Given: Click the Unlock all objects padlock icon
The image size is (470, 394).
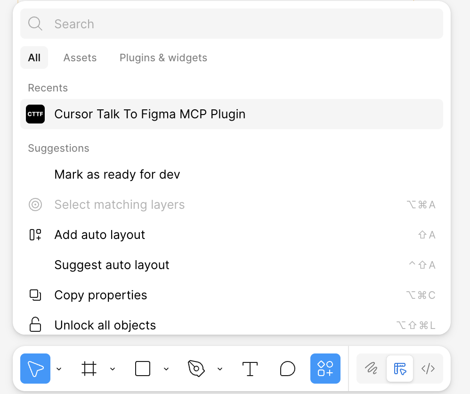Looking at the screenshot, I should [x=35, y=324].
